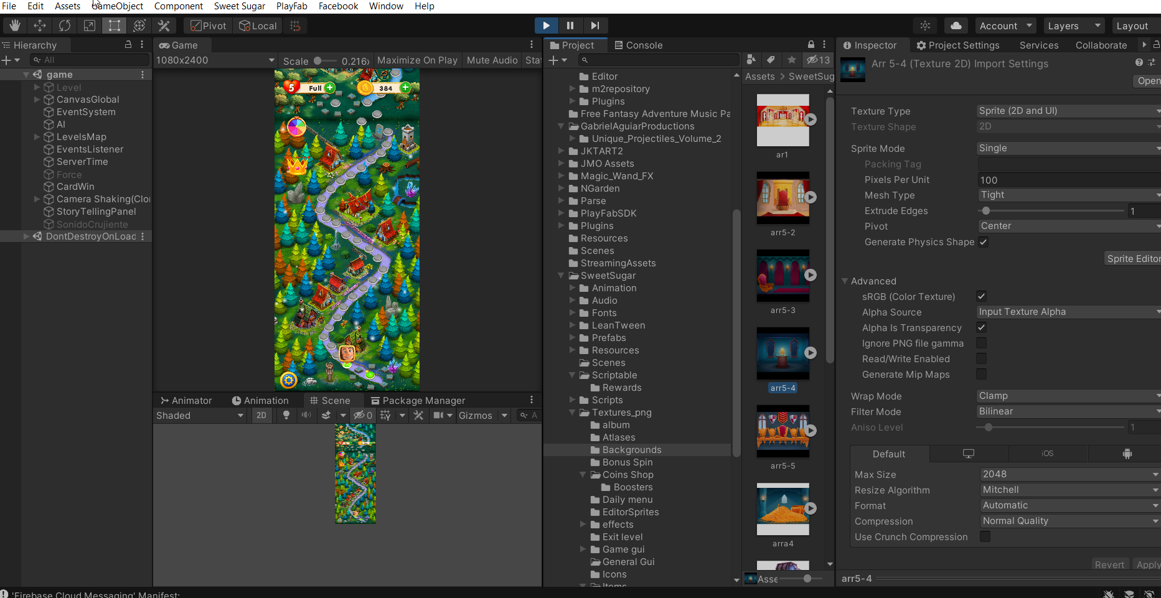Screen dimensions: 1161x598
Task: Click the Sprite Editor button
Action: 1132,259
